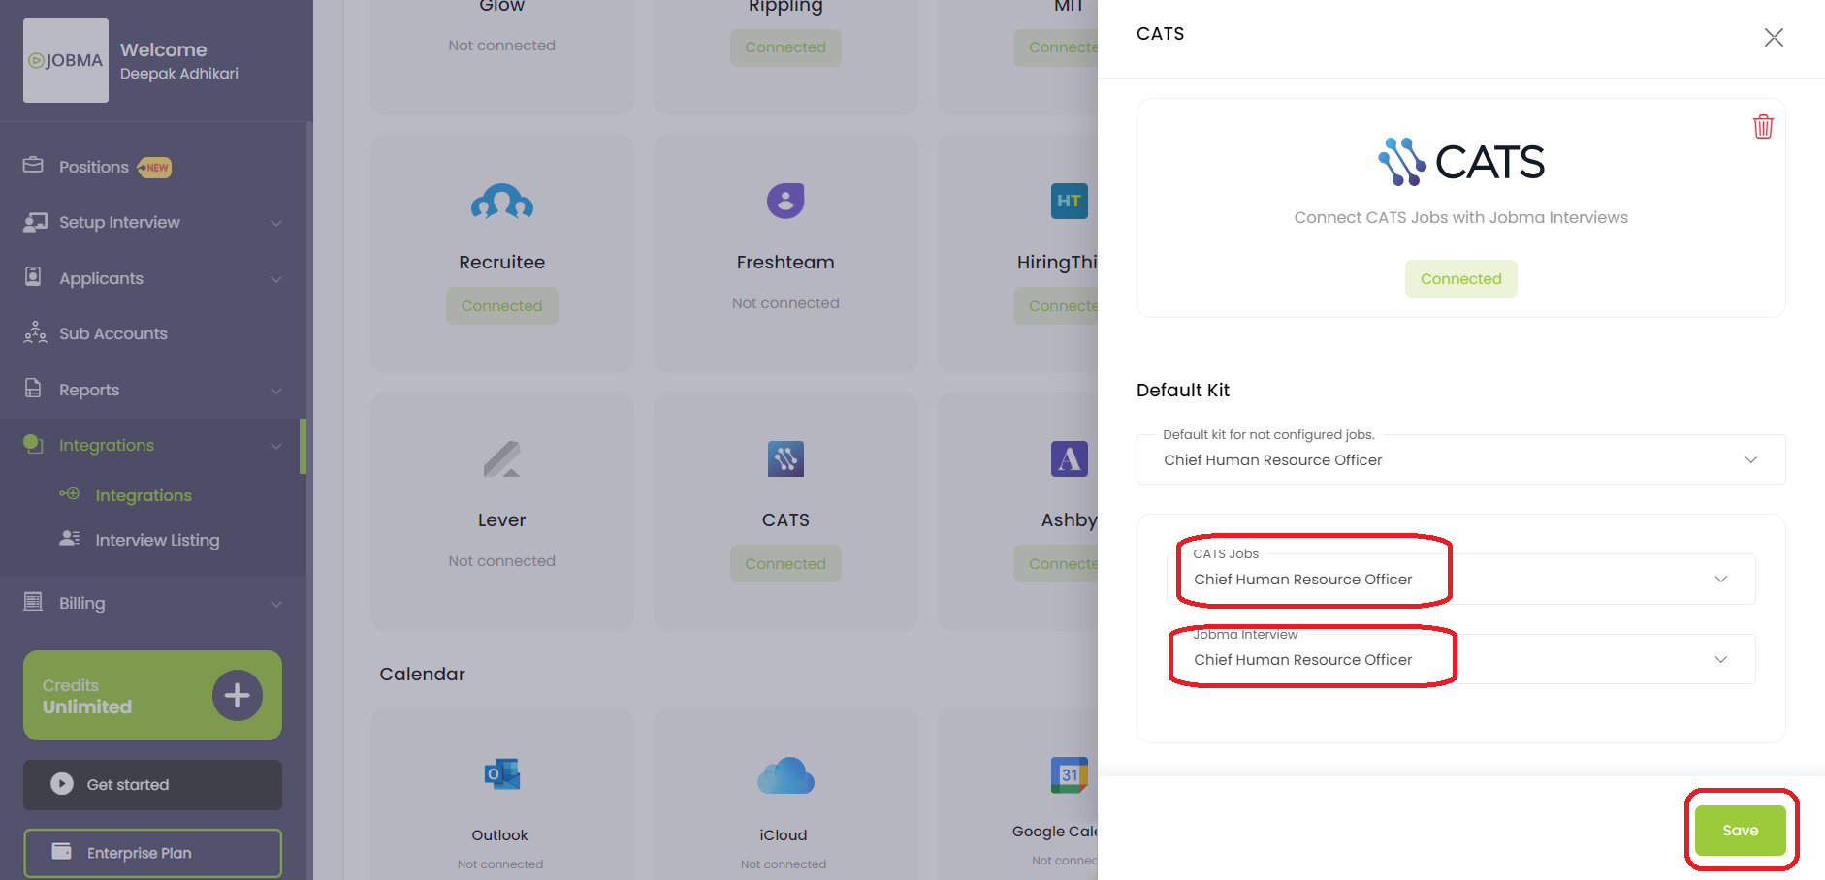Open Positions from the sidebar
Viewport: 1825px width, 880px height.
point(94,167)
